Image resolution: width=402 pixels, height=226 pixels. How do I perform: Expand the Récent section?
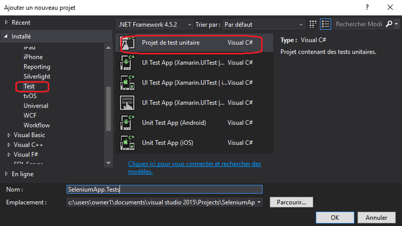[x=7, y=23]
